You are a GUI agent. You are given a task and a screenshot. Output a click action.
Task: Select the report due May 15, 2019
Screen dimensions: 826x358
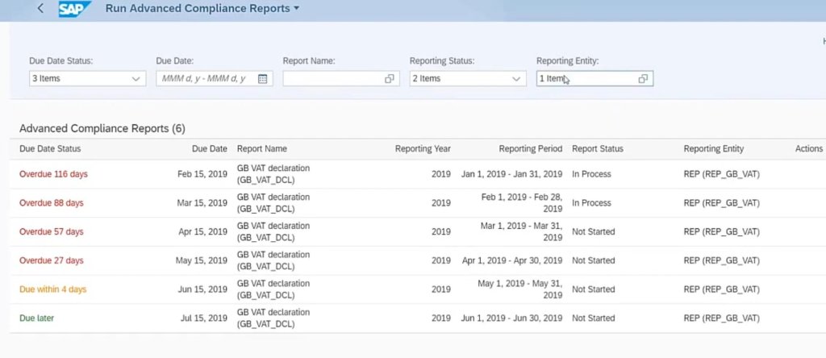pos(202,261)
